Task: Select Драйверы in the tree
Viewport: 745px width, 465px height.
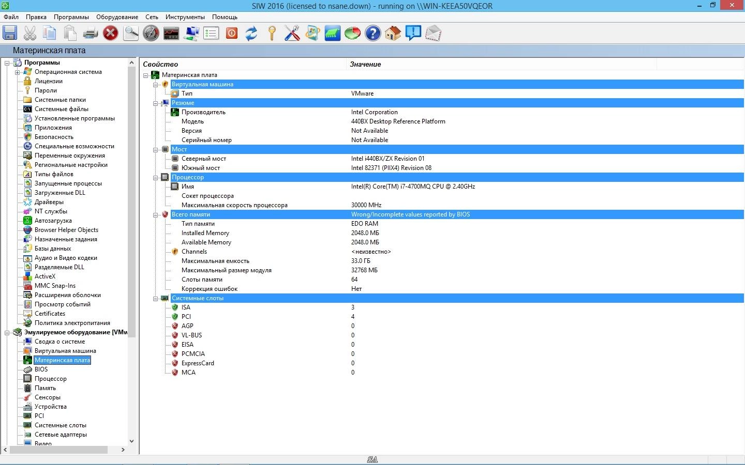Action: click(49, 202)
